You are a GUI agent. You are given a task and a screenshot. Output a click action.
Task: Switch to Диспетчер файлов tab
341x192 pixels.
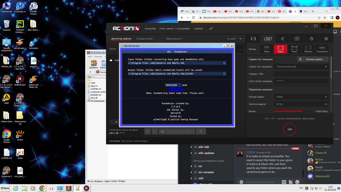(121, 39)
